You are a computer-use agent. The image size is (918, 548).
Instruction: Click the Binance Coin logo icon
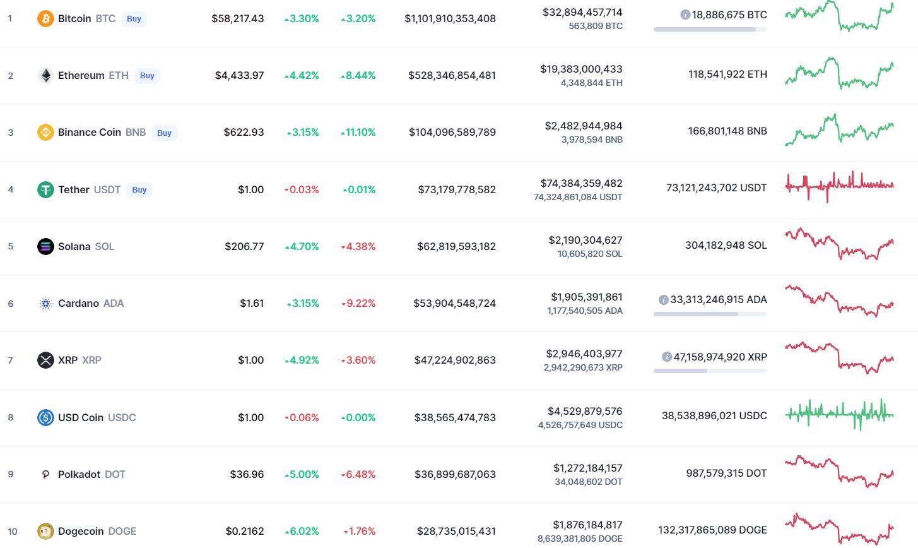coord(45,133)
